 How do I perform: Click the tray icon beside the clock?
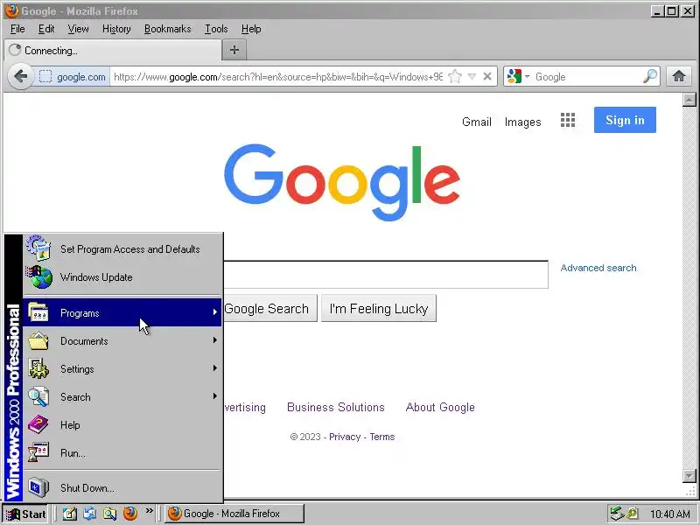point(633,514)
